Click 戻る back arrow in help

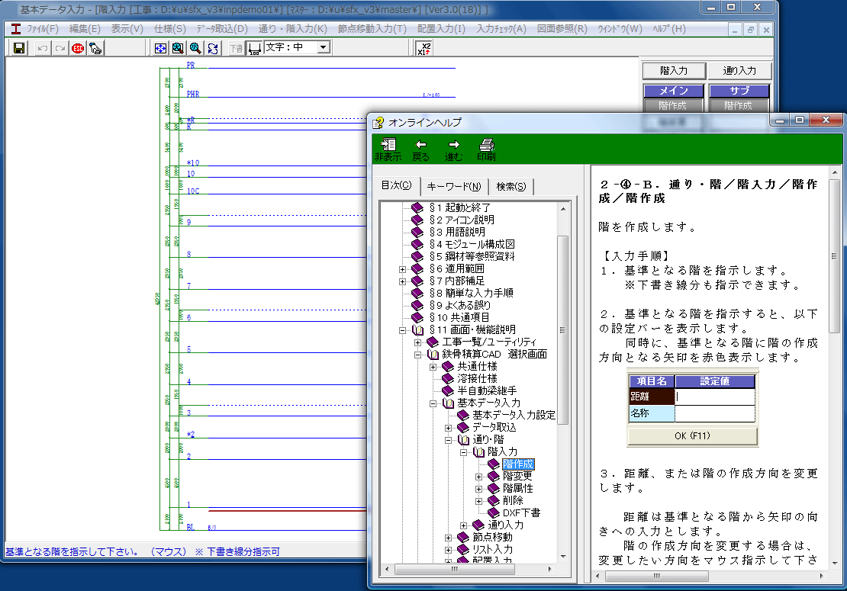point(420,150)
